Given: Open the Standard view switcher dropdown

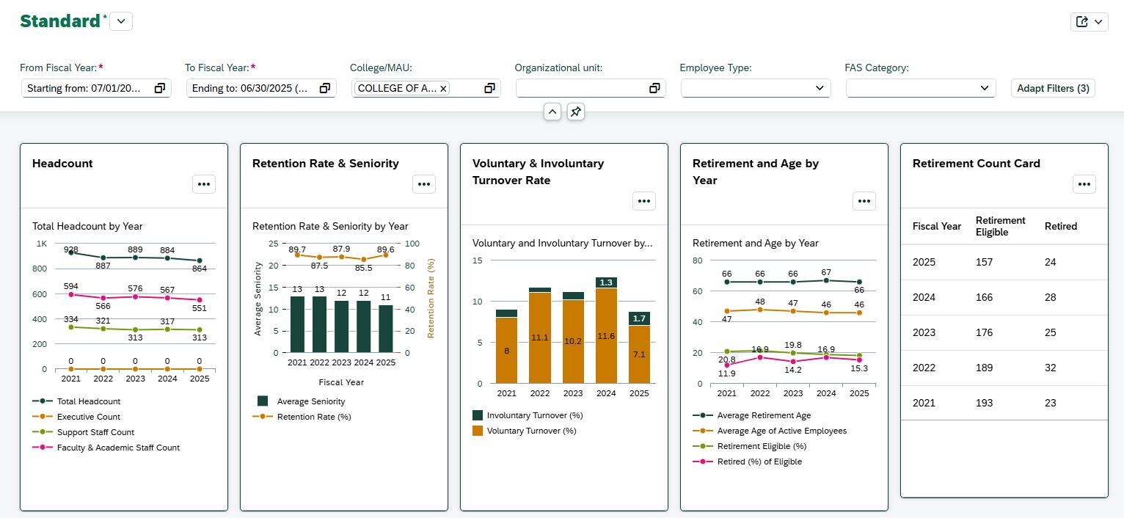Looking at the screenshot, I should click(120, 21).
